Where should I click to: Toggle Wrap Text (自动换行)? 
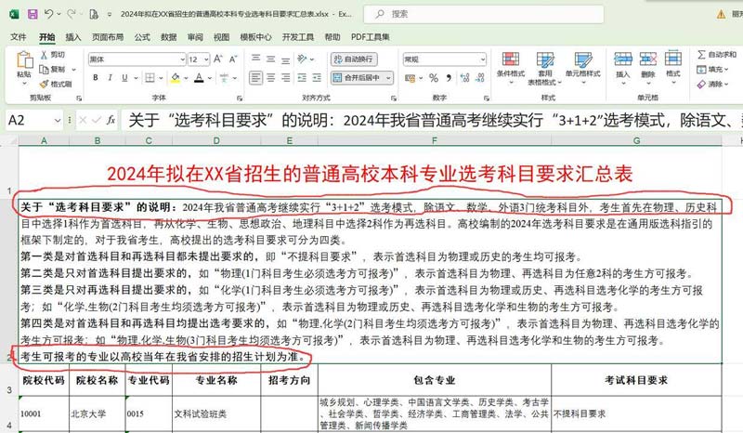(x=354, y=59)
